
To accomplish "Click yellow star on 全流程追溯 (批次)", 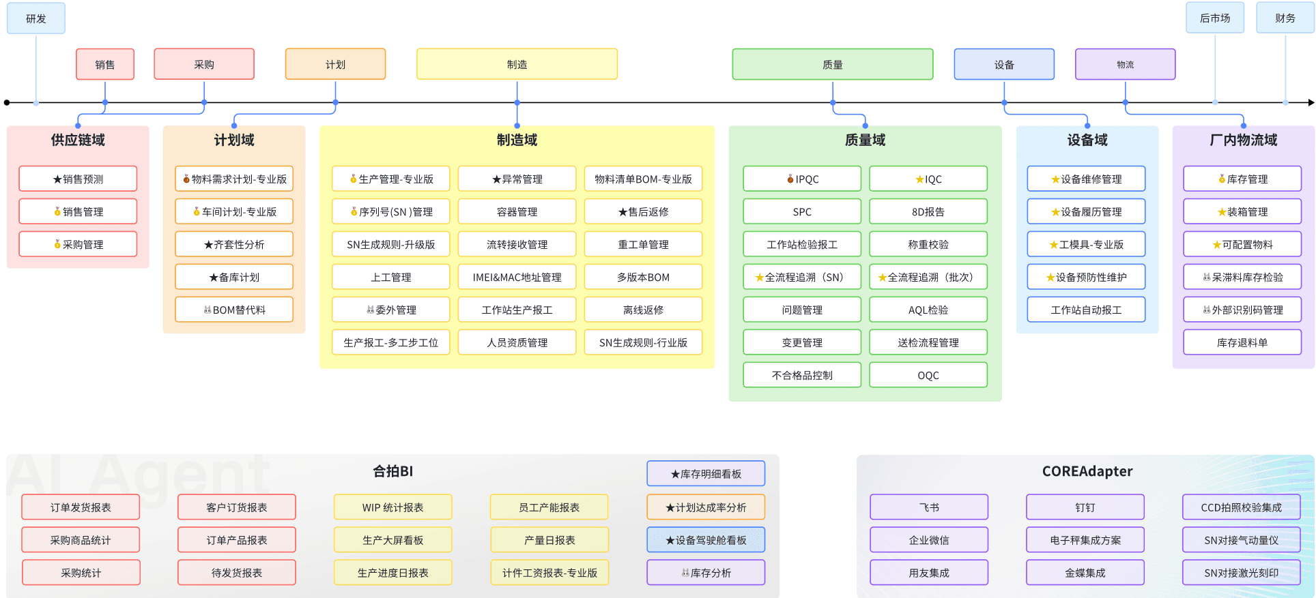I will point(883,277).
